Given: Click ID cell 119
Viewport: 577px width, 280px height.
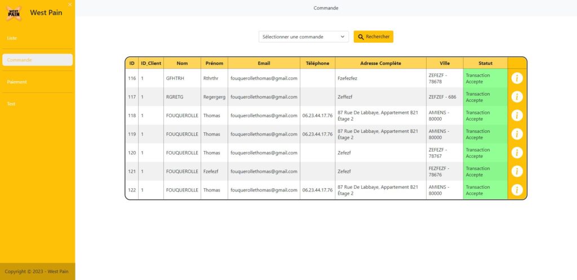Looking at the screenshot, I should point(132,134).
